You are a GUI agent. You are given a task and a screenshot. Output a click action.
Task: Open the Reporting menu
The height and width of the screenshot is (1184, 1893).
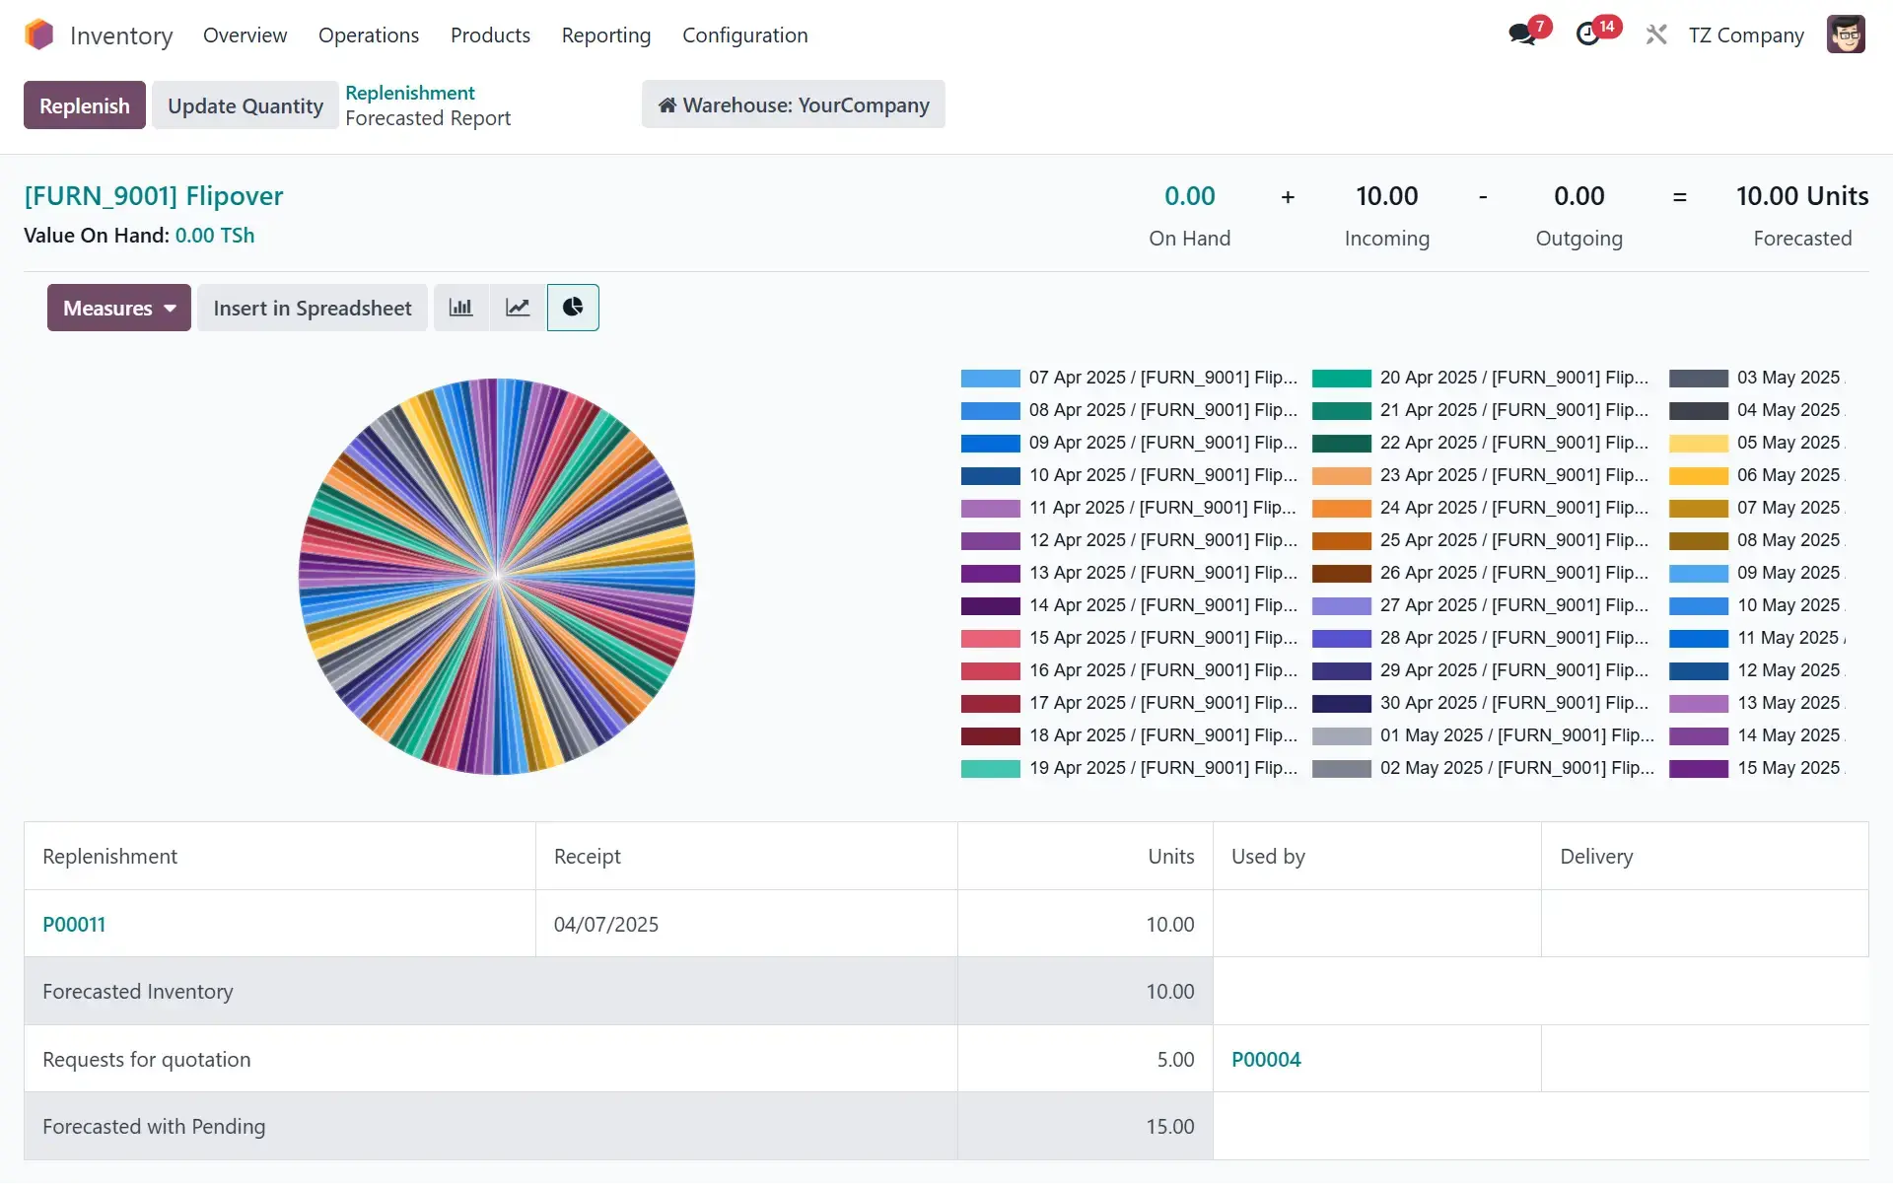(x=605, y=35)
